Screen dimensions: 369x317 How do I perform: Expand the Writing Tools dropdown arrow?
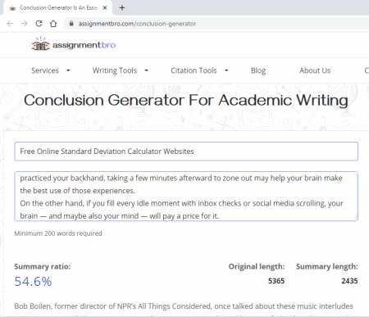[x=147, y=70]
